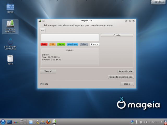The image size is (167, 125).
Task: Select the sda disk tab
Action: 43,30
